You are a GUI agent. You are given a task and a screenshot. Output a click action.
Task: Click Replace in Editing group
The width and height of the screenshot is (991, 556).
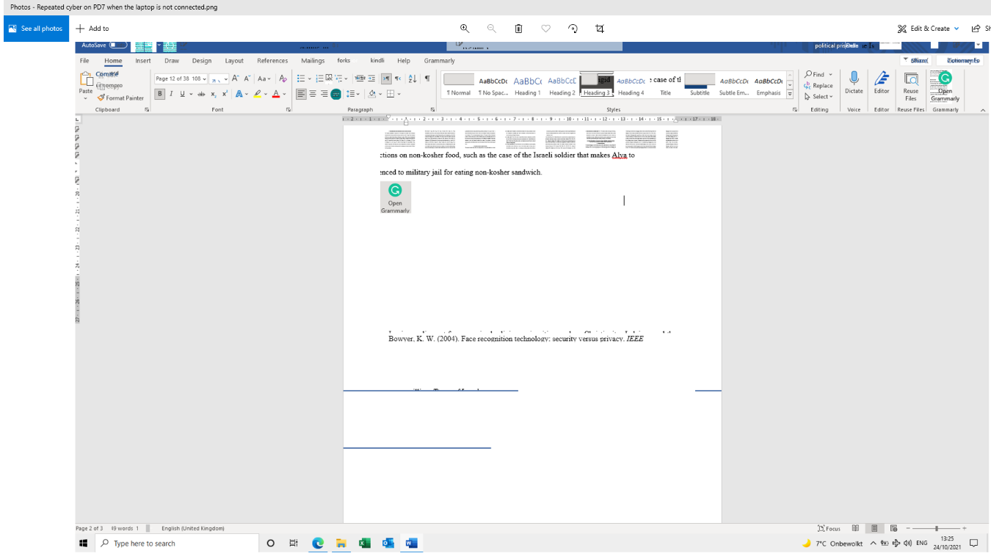pyautogui.click(x=819, y=85)
